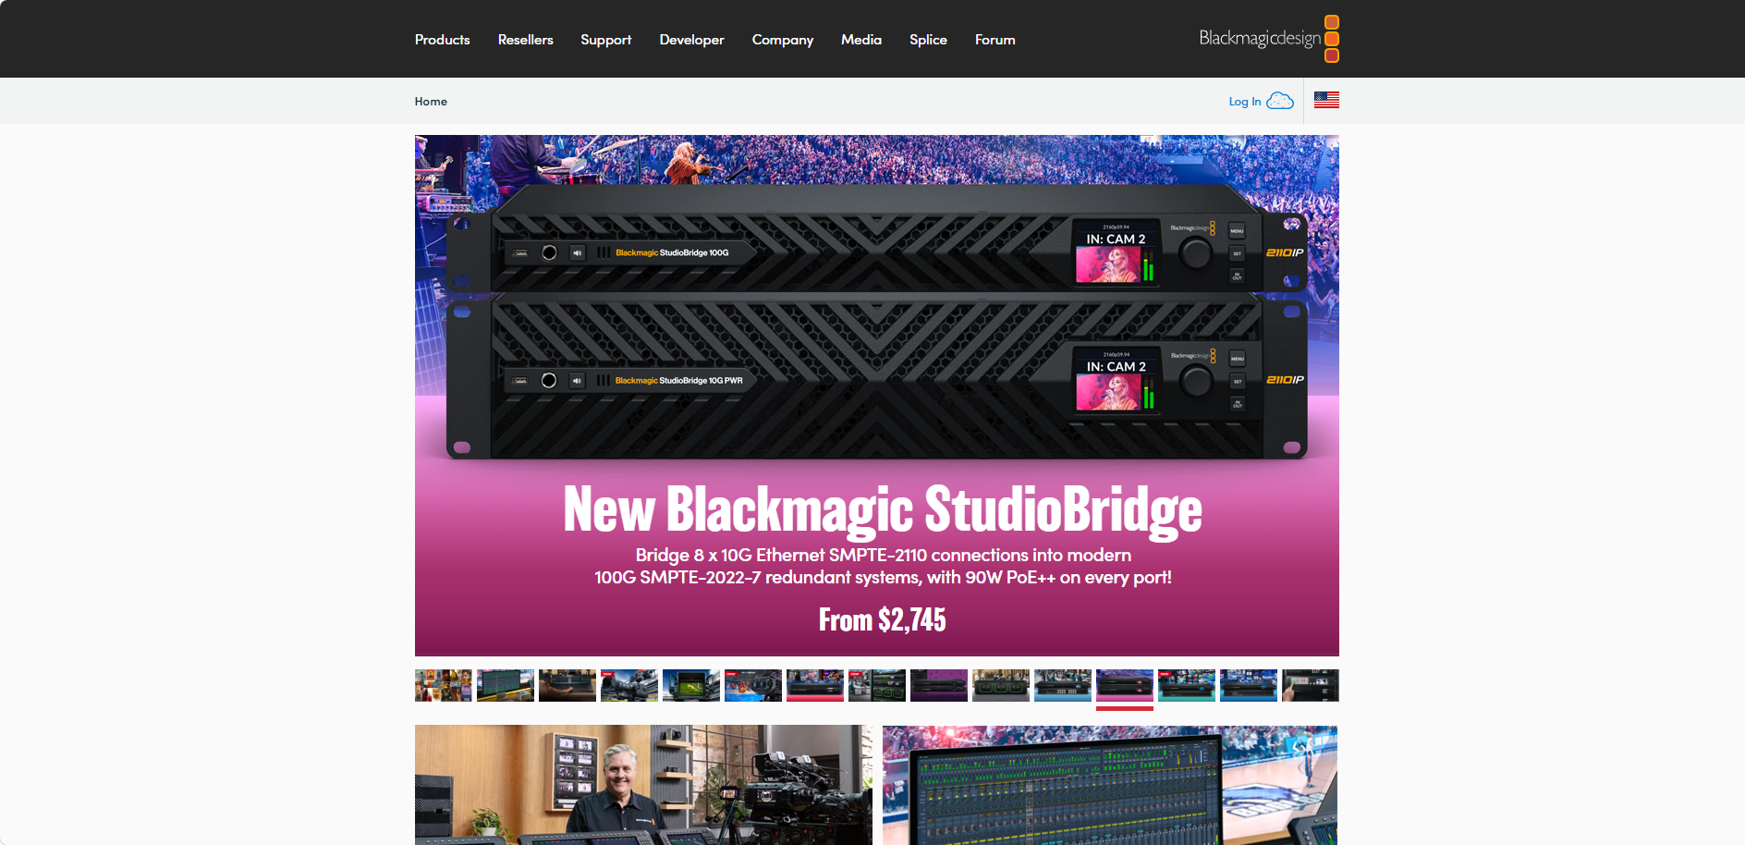Go to the Support page
The width and height of the screenshot is (1745, 845).
606,40
